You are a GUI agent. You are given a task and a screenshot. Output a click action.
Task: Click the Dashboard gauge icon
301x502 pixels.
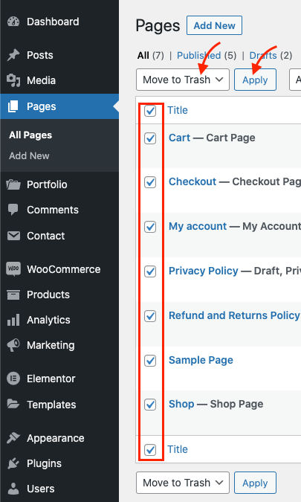click(13, 22)
